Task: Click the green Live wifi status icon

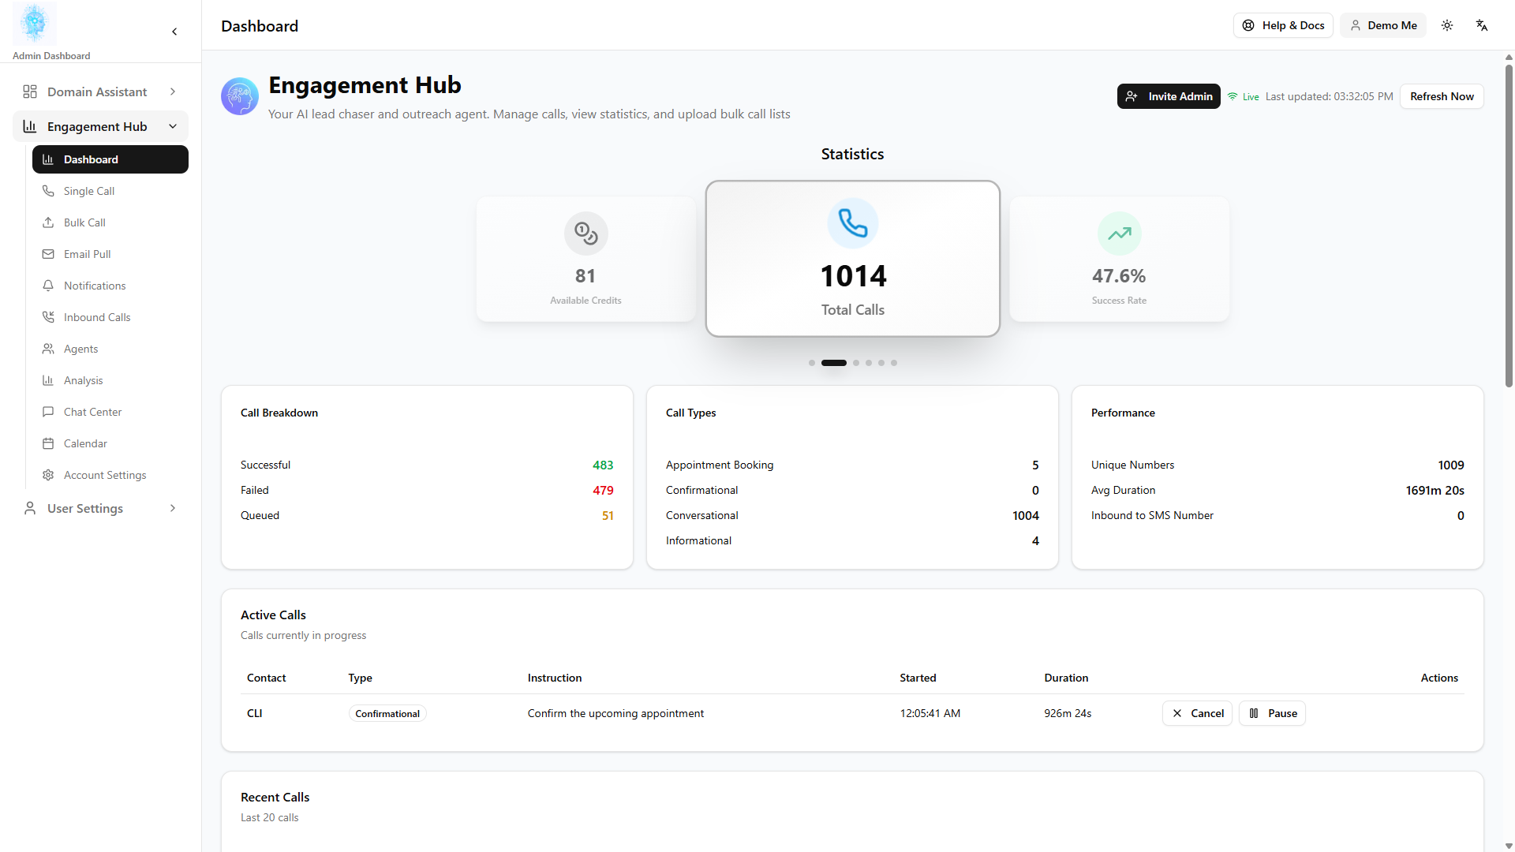Action: click(1233, 96)
